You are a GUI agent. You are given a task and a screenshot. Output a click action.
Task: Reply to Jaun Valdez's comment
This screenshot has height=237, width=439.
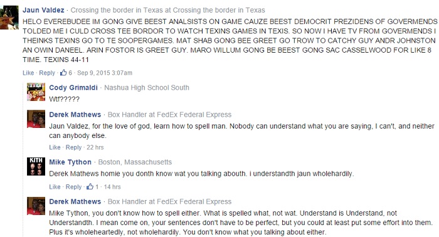pos(47,73)
